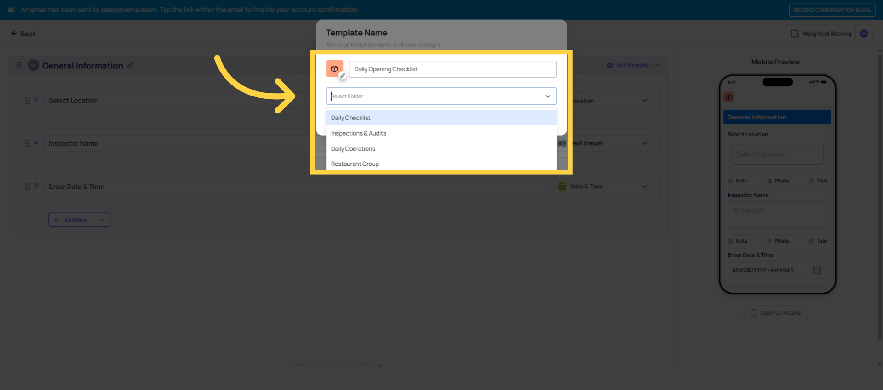Tap the Select Location field in mobile preview
The width and height of the screenshot is (883, 390).
777,154
